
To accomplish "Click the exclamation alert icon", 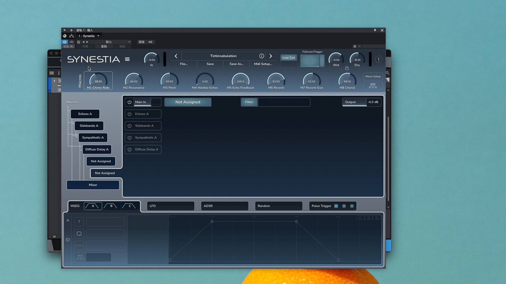I will pos(379,59).
